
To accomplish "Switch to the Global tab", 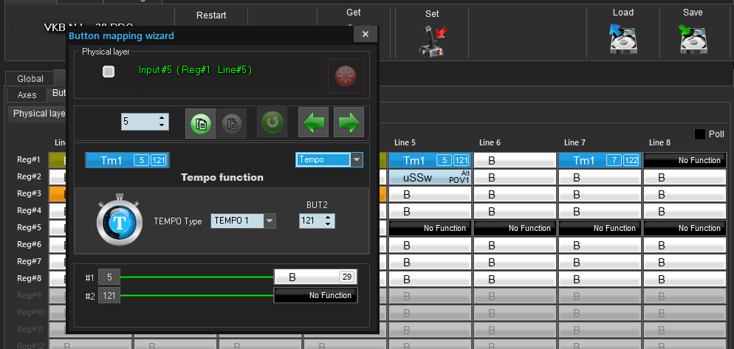I will click(x=30, y=79).
